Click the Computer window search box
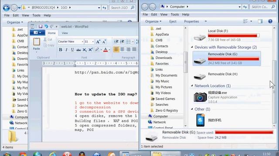This screenshot has height=156, width=279. [262, 7]
